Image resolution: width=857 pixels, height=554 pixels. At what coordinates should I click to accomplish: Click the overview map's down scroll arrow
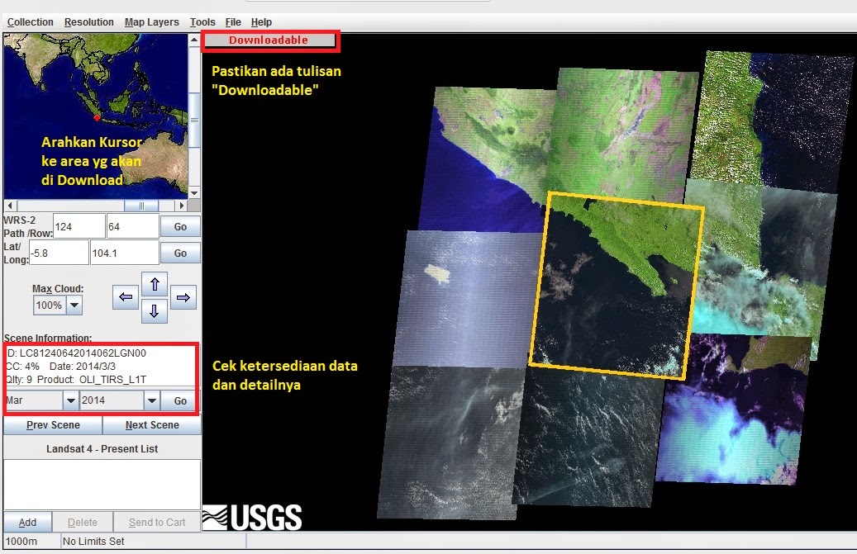193,192
